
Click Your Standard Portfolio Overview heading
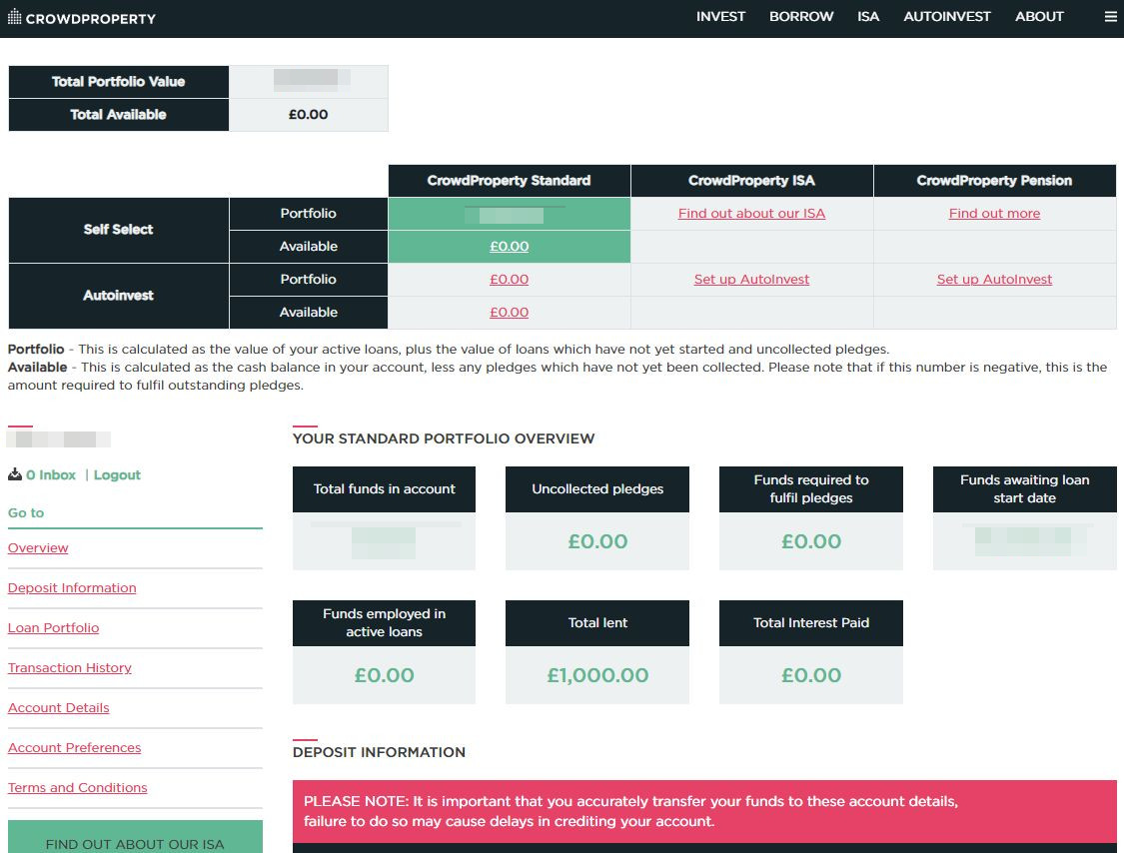click(x=444, y=438)
